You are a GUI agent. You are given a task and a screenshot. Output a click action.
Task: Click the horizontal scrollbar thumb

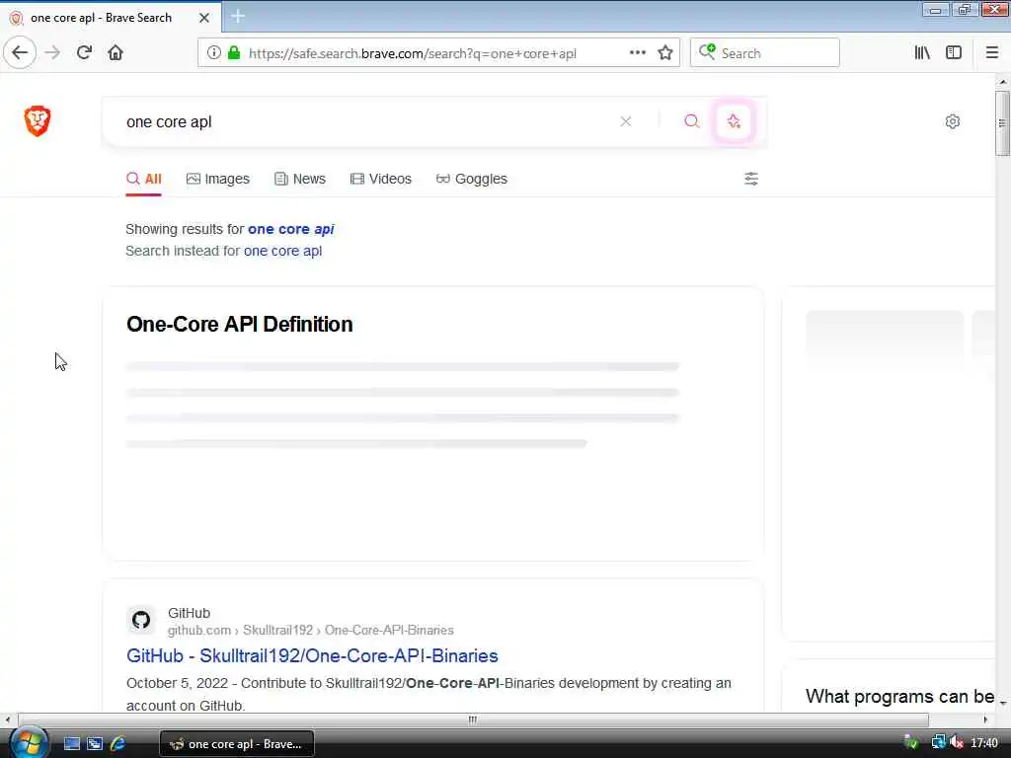pyautogui.click(x=473, y=720)
